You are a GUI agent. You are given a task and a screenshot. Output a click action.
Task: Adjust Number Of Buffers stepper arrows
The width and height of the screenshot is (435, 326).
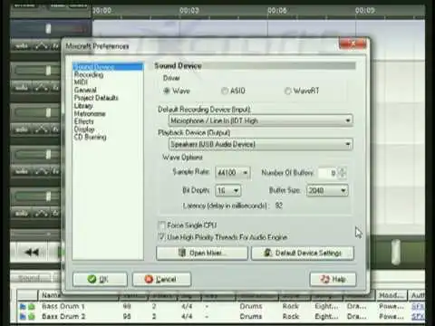[x=343, y=173]
